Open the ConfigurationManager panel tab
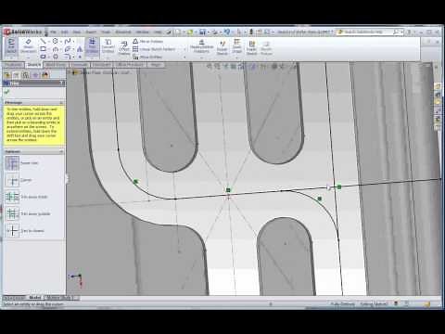 (x=26, y=75)
